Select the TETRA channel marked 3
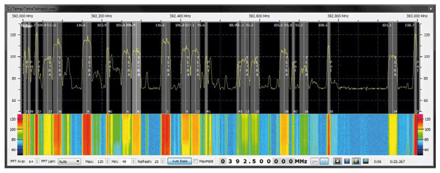This screenshot has height=173, width=440. click(167, 68)
